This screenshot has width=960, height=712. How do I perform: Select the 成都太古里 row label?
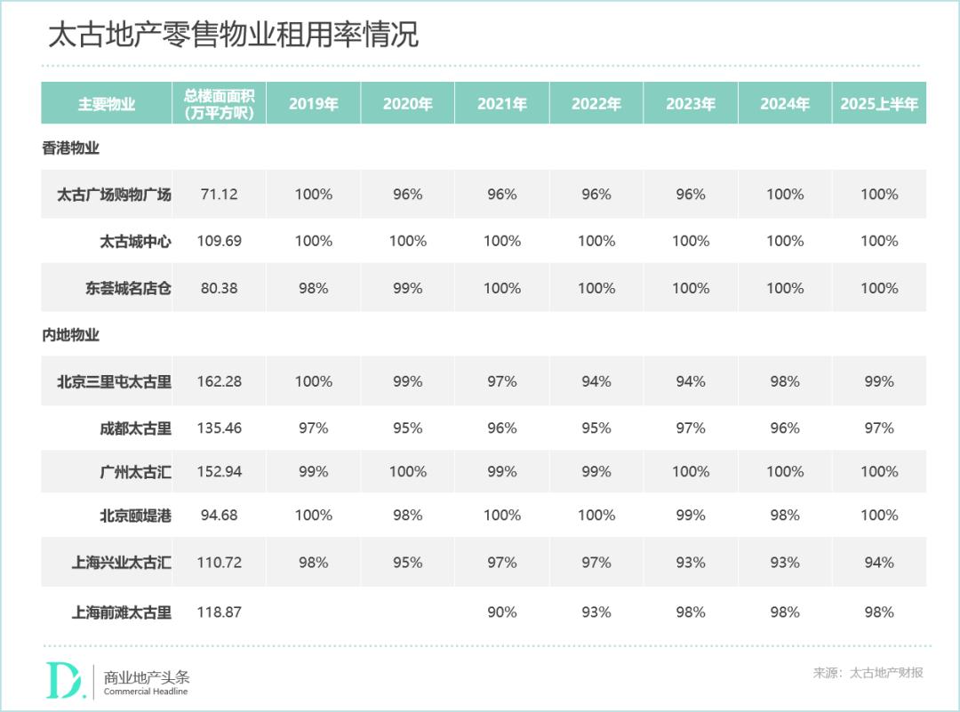135,428
